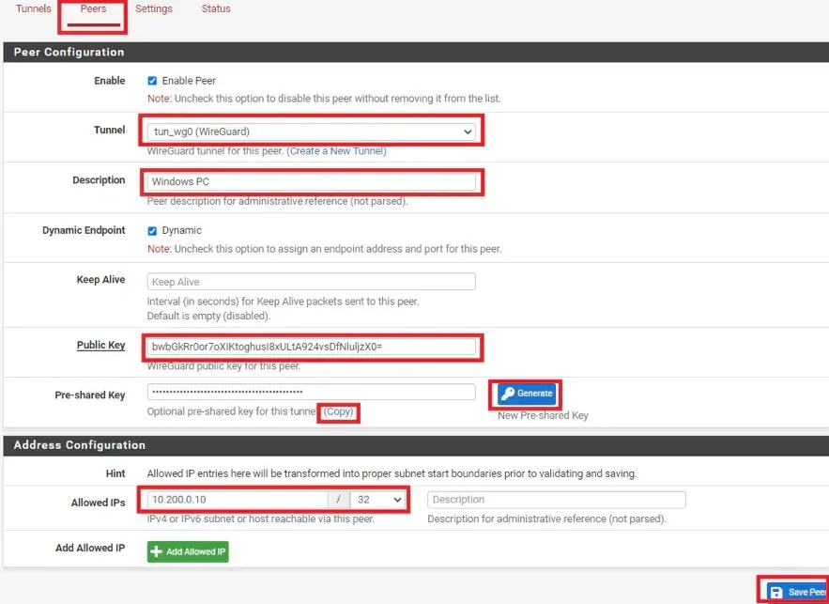Toggle the Enable Peer checkbox

(152, 81)
